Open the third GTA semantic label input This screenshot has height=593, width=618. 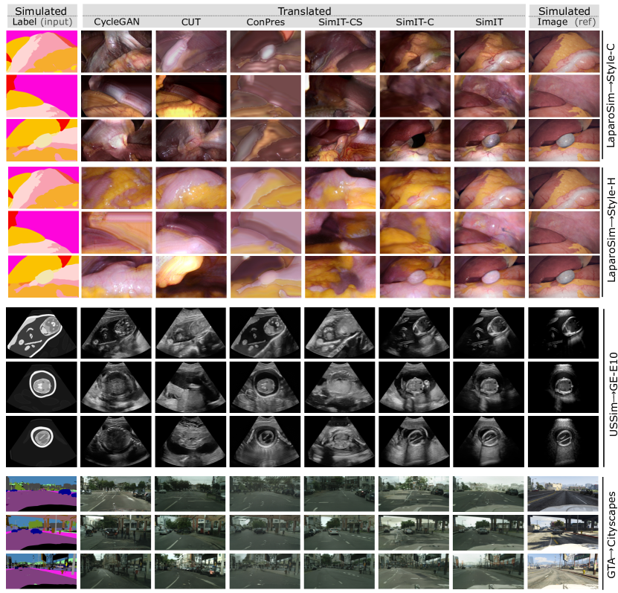point(42,571)
